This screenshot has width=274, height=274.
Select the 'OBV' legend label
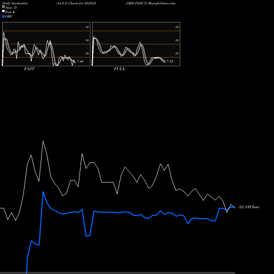[9, 16]
